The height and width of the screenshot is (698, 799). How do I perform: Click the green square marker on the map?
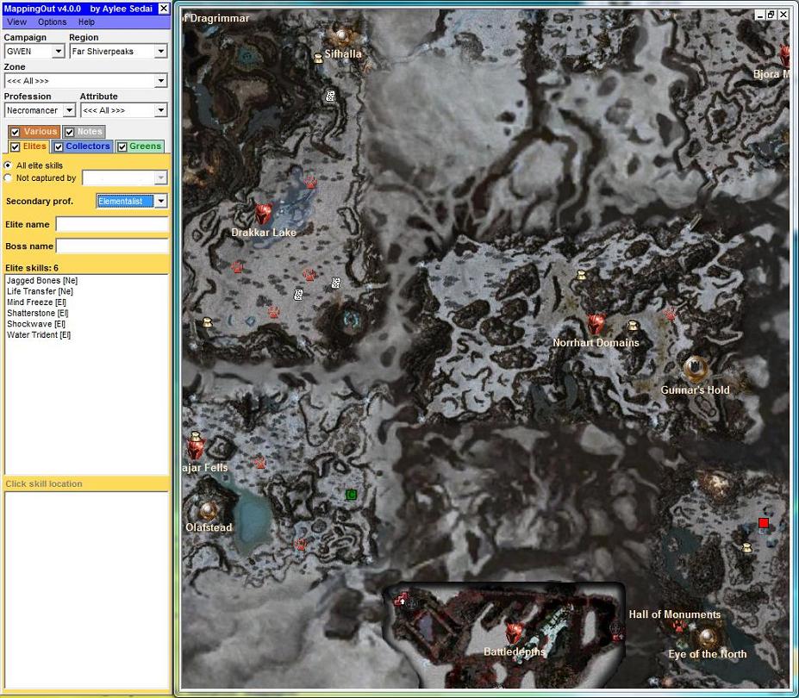coord(351,495)
